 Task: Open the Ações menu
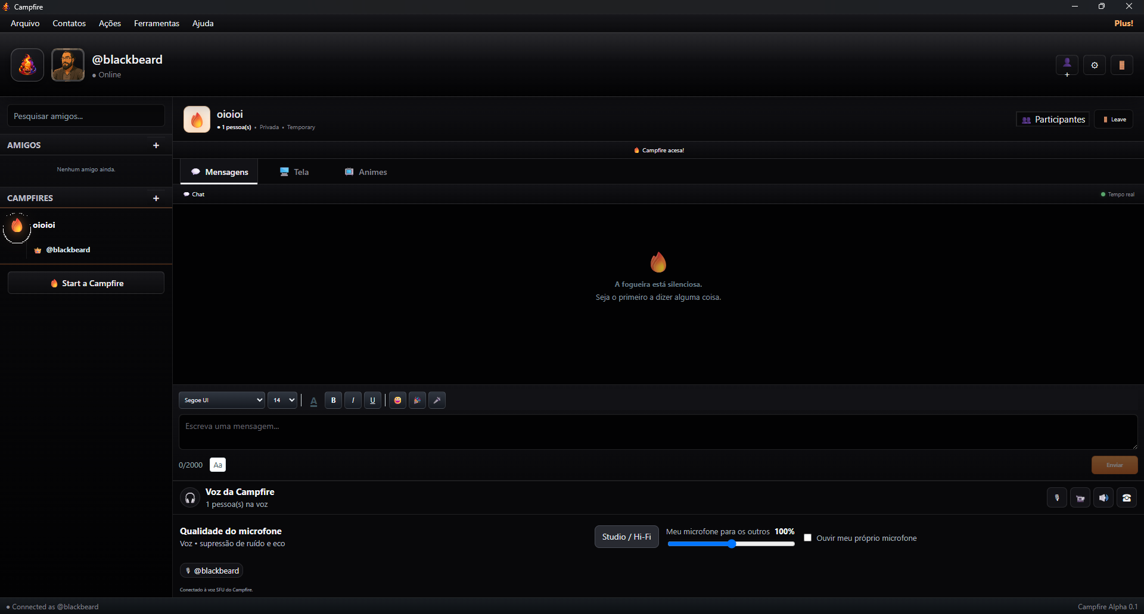(x=110, y=23)
